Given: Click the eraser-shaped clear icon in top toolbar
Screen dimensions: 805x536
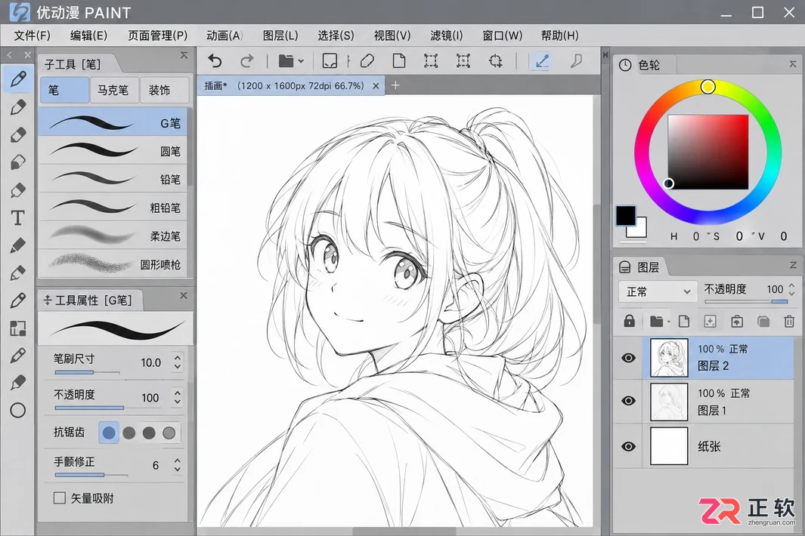Looking at the screenshot, I should coord(367,61).
